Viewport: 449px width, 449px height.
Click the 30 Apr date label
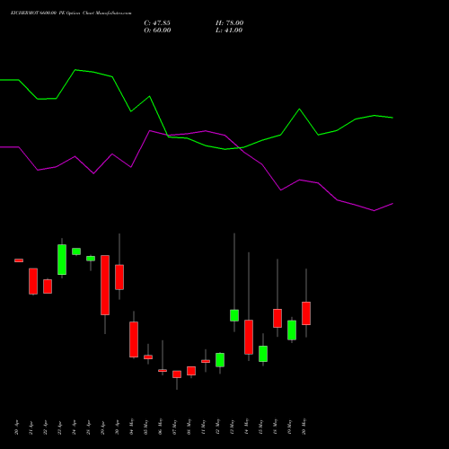(x=117, y=427)
